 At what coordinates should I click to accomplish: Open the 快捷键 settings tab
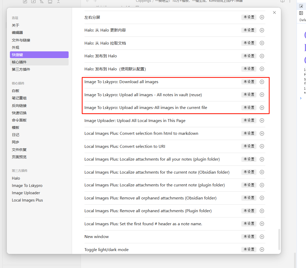click(39, 55)
